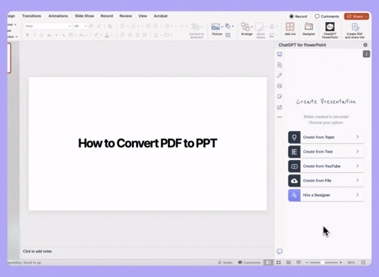379x277 pixels.
Task: Select the Hire a Designer option
Action: click(x=325, y=195)
